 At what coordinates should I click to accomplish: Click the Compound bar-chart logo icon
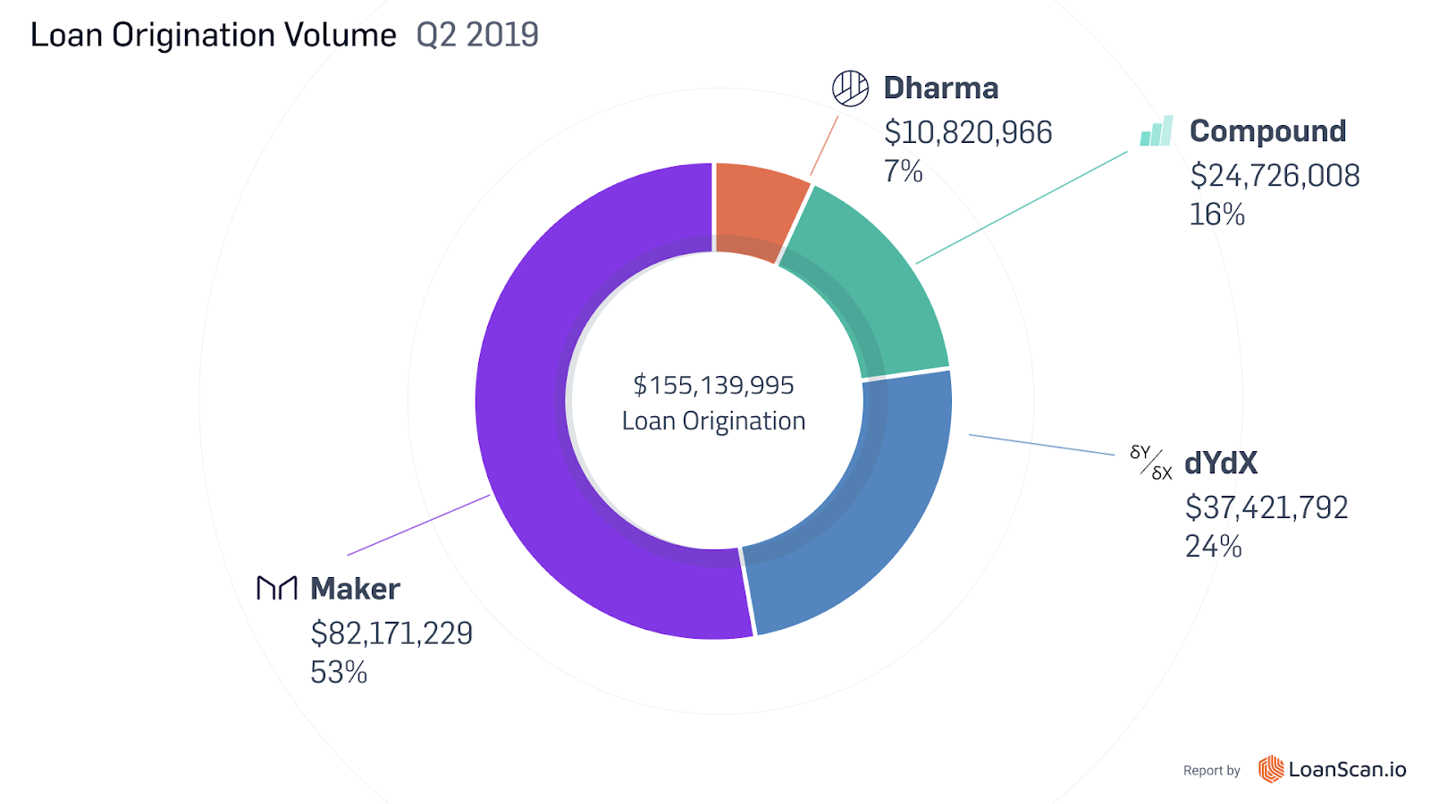click(x=1156, y=130)
